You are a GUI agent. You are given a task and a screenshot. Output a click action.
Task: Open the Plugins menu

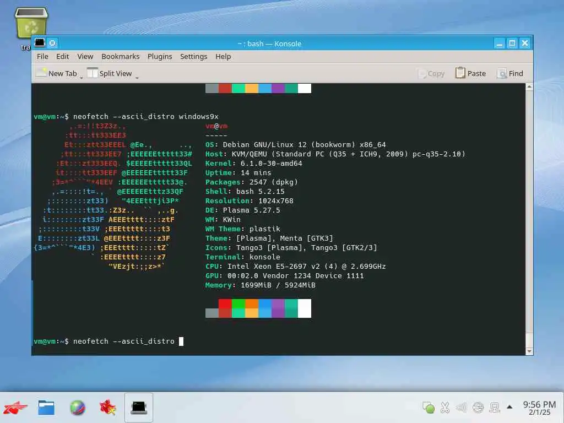click(x=160, y=57)
